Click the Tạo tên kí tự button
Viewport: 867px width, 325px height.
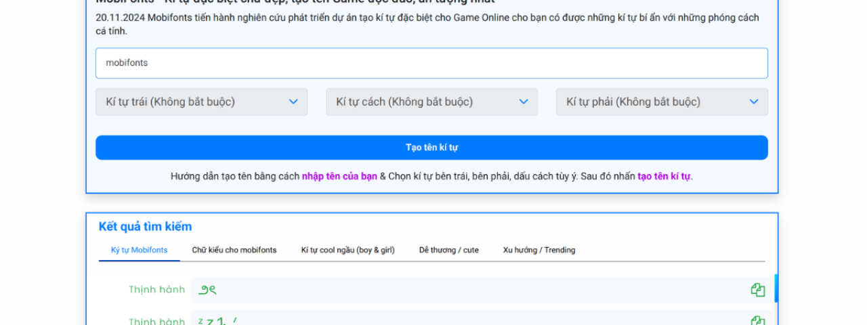coord(431,148)
